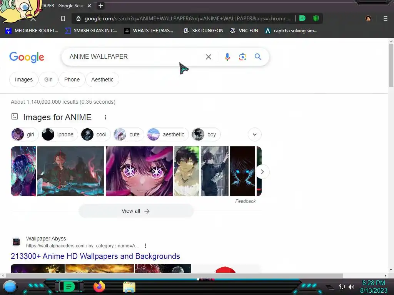Viewport: 394px width, 295px height.
Task: Click the vertical scrollbar up arrow
Action: (391, 41)
